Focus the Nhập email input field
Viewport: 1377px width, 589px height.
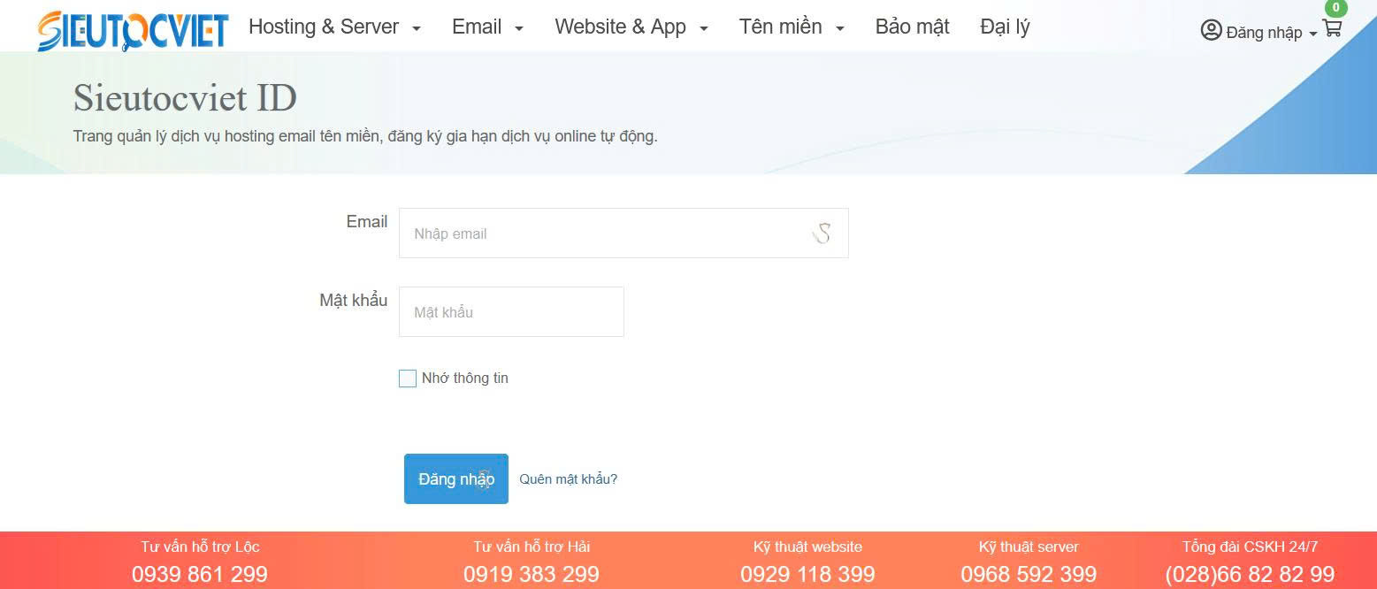[x=623, y=233]
